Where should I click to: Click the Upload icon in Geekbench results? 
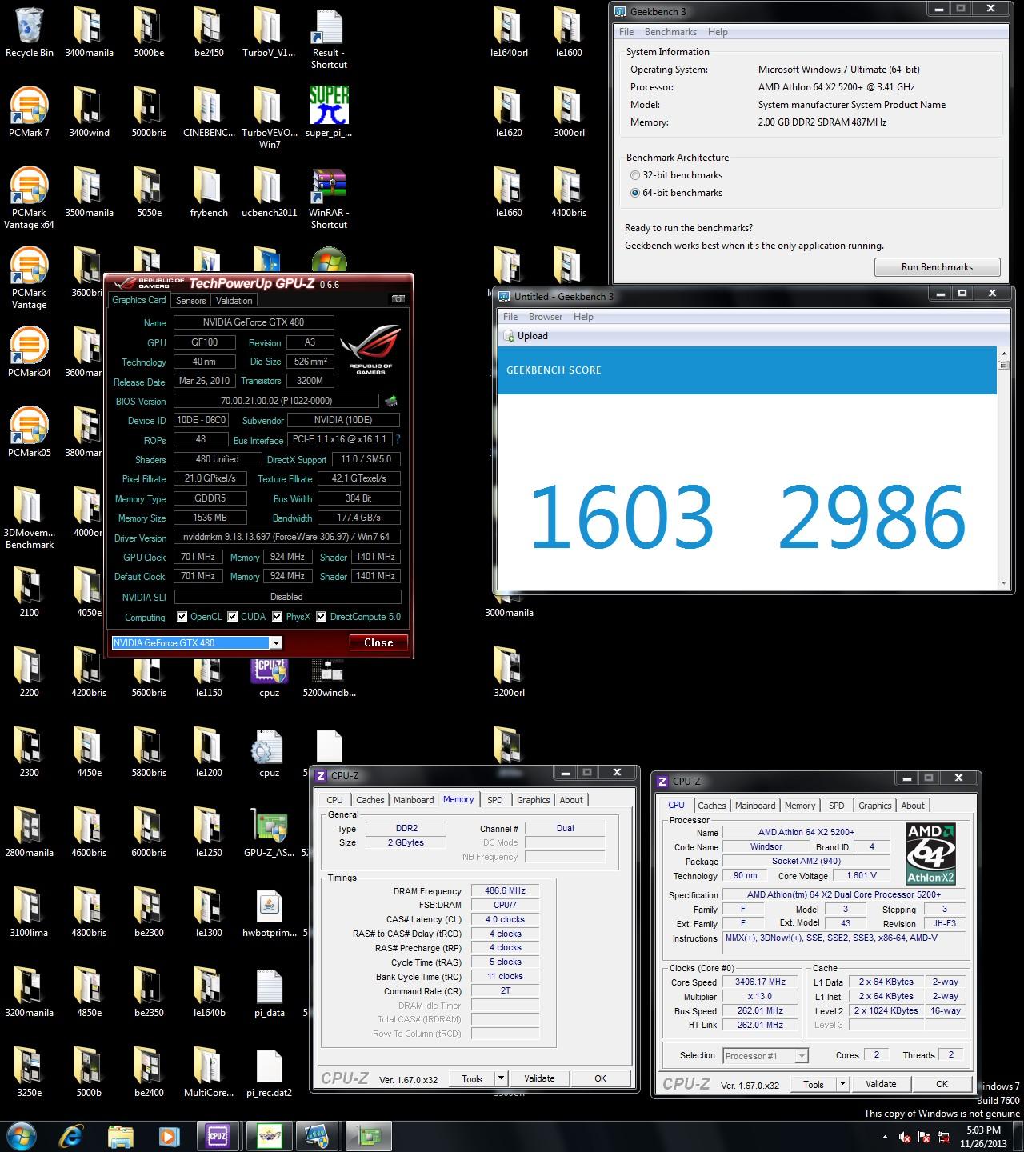[x=509, y=336]
